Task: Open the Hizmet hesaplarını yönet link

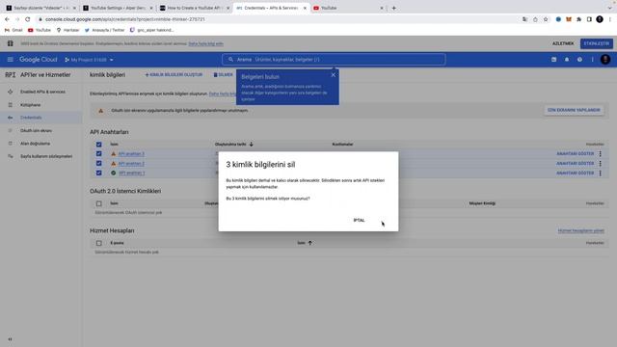Action: (x=580, y=230)
